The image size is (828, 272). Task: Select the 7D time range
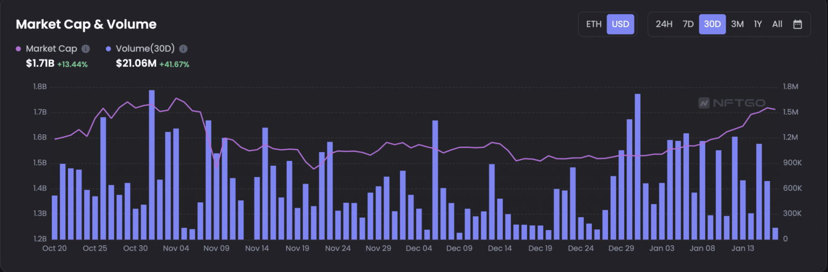(688, 24)
